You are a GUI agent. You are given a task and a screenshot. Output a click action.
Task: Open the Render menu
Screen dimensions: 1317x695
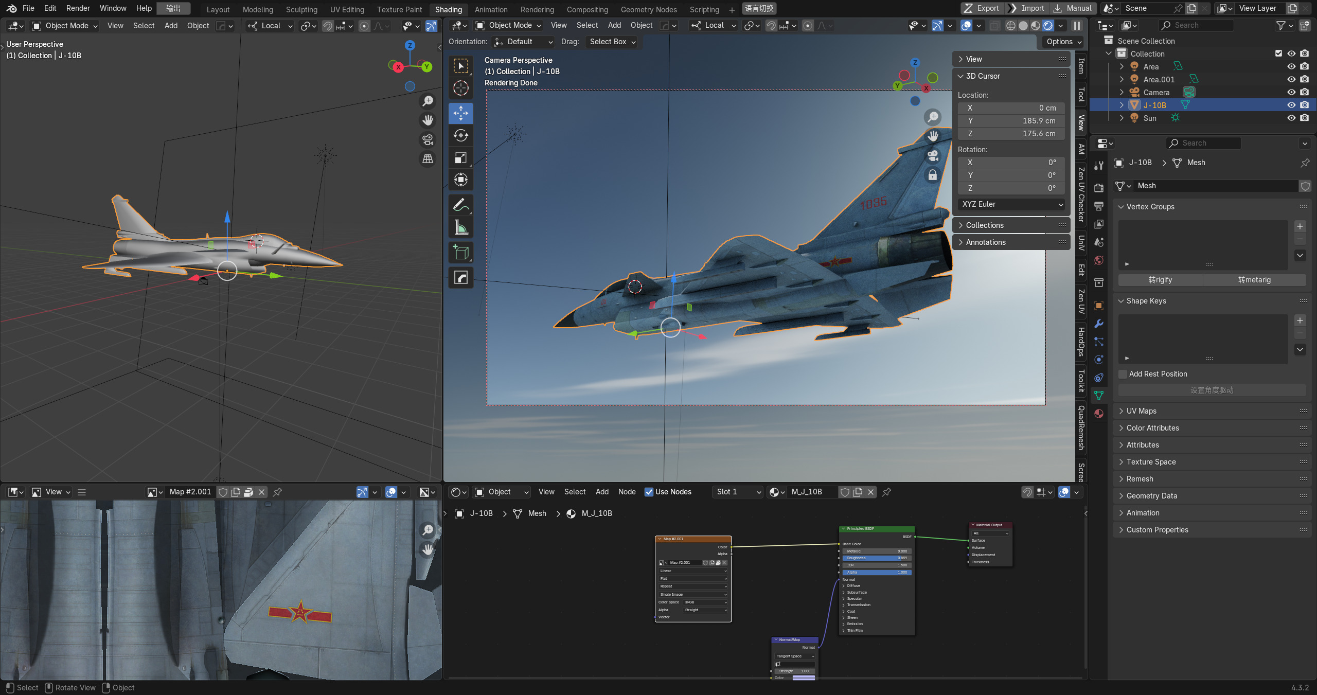pos(78,8)
